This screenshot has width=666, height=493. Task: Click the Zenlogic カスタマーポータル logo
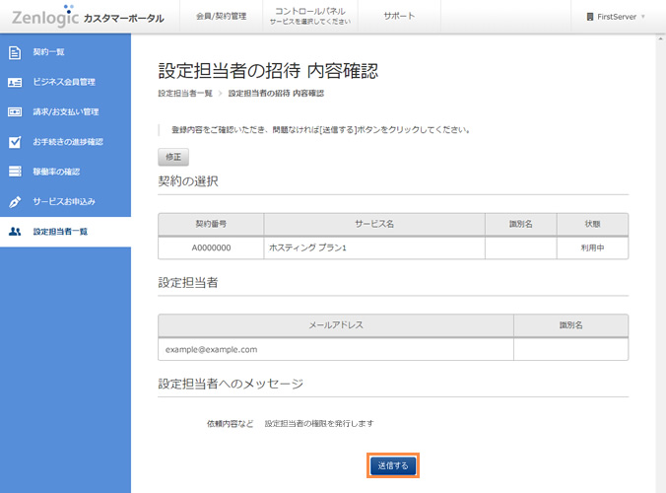(88, 17)
